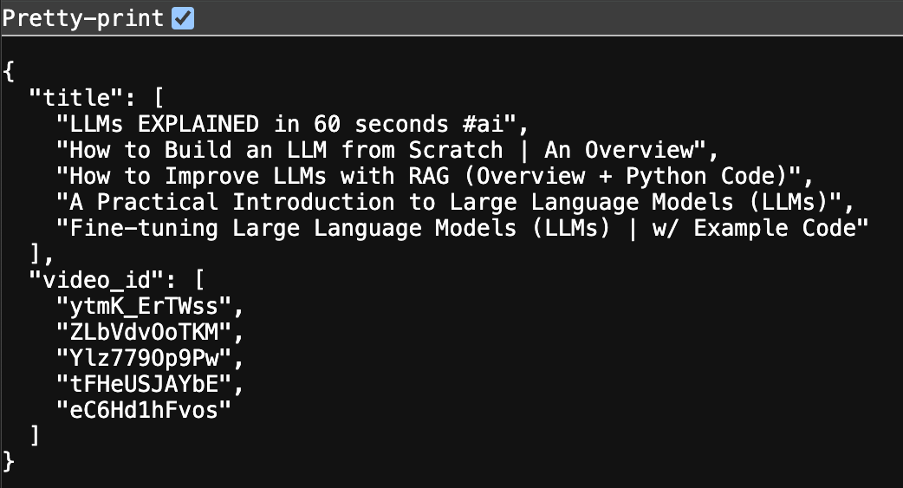Click the video ID "eC6Hd1hFvos"
Viewport: 903px width, 488px height.
tap(144, 410)
